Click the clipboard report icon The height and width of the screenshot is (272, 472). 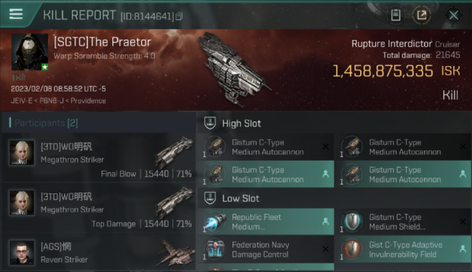395,15
